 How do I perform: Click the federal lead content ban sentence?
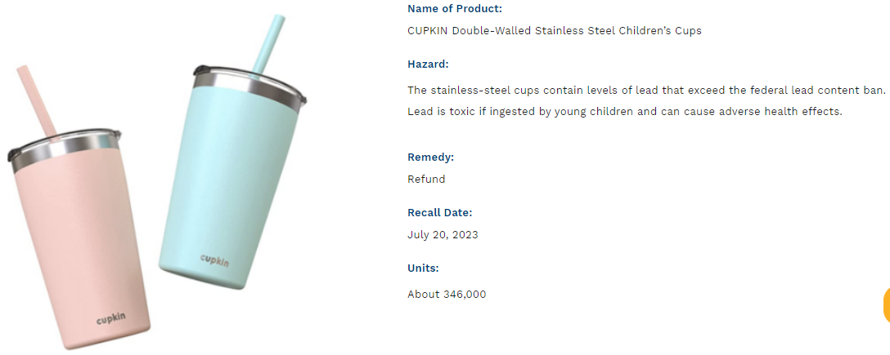pos(646,89)
